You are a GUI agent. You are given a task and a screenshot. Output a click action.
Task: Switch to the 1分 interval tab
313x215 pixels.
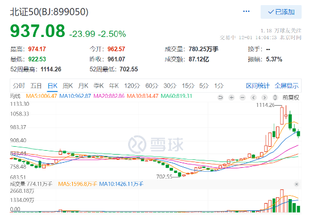coord(219,86)
